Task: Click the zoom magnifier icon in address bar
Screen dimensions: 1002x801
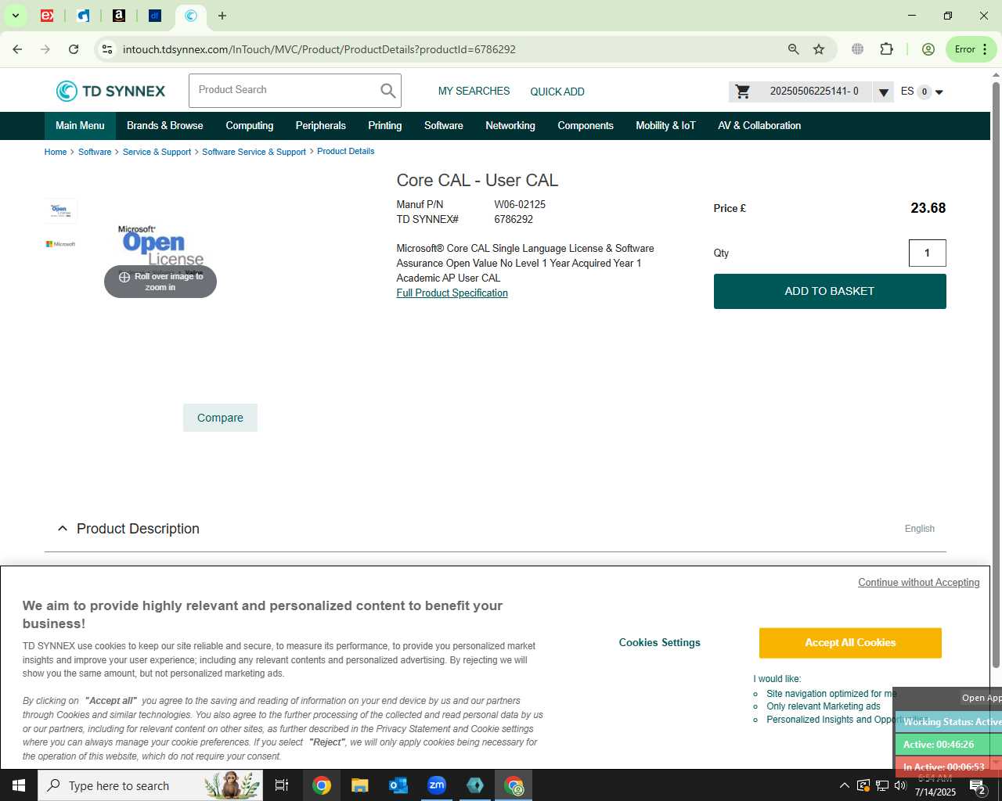Action: 794,49
